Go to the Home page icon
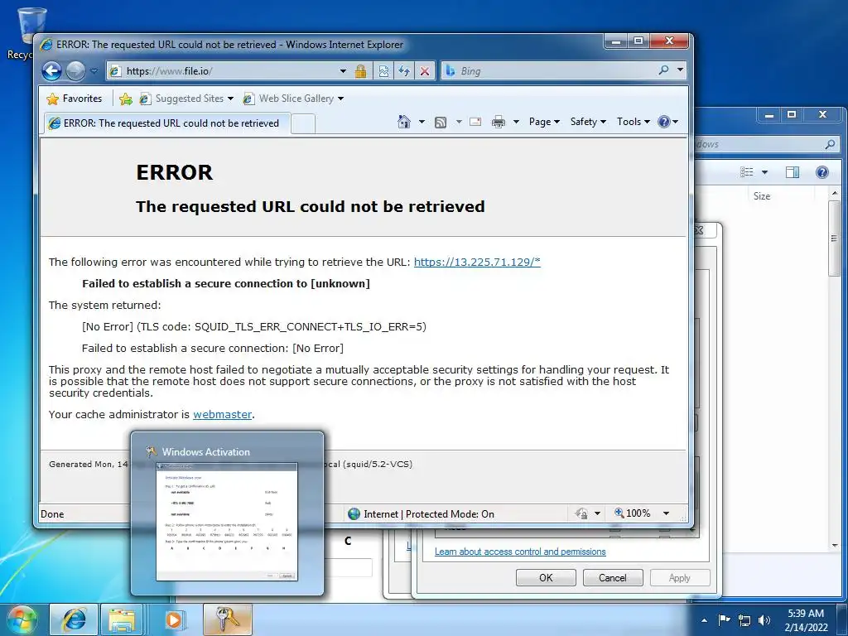This screenshot has height=636, width=848. (403, 122)
